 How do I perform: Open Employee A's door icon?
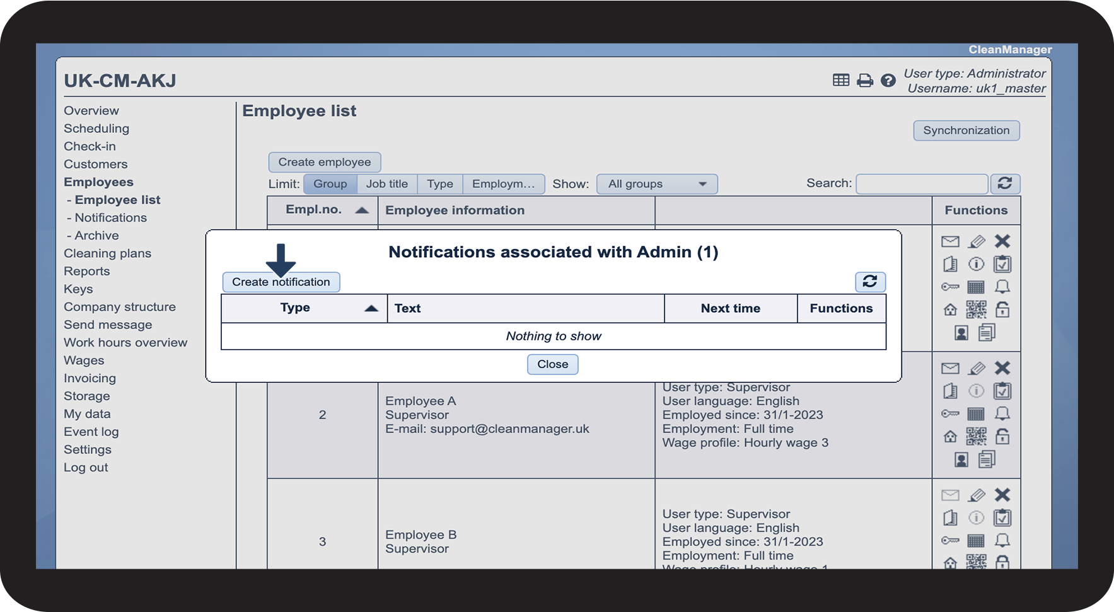point(950,391)
